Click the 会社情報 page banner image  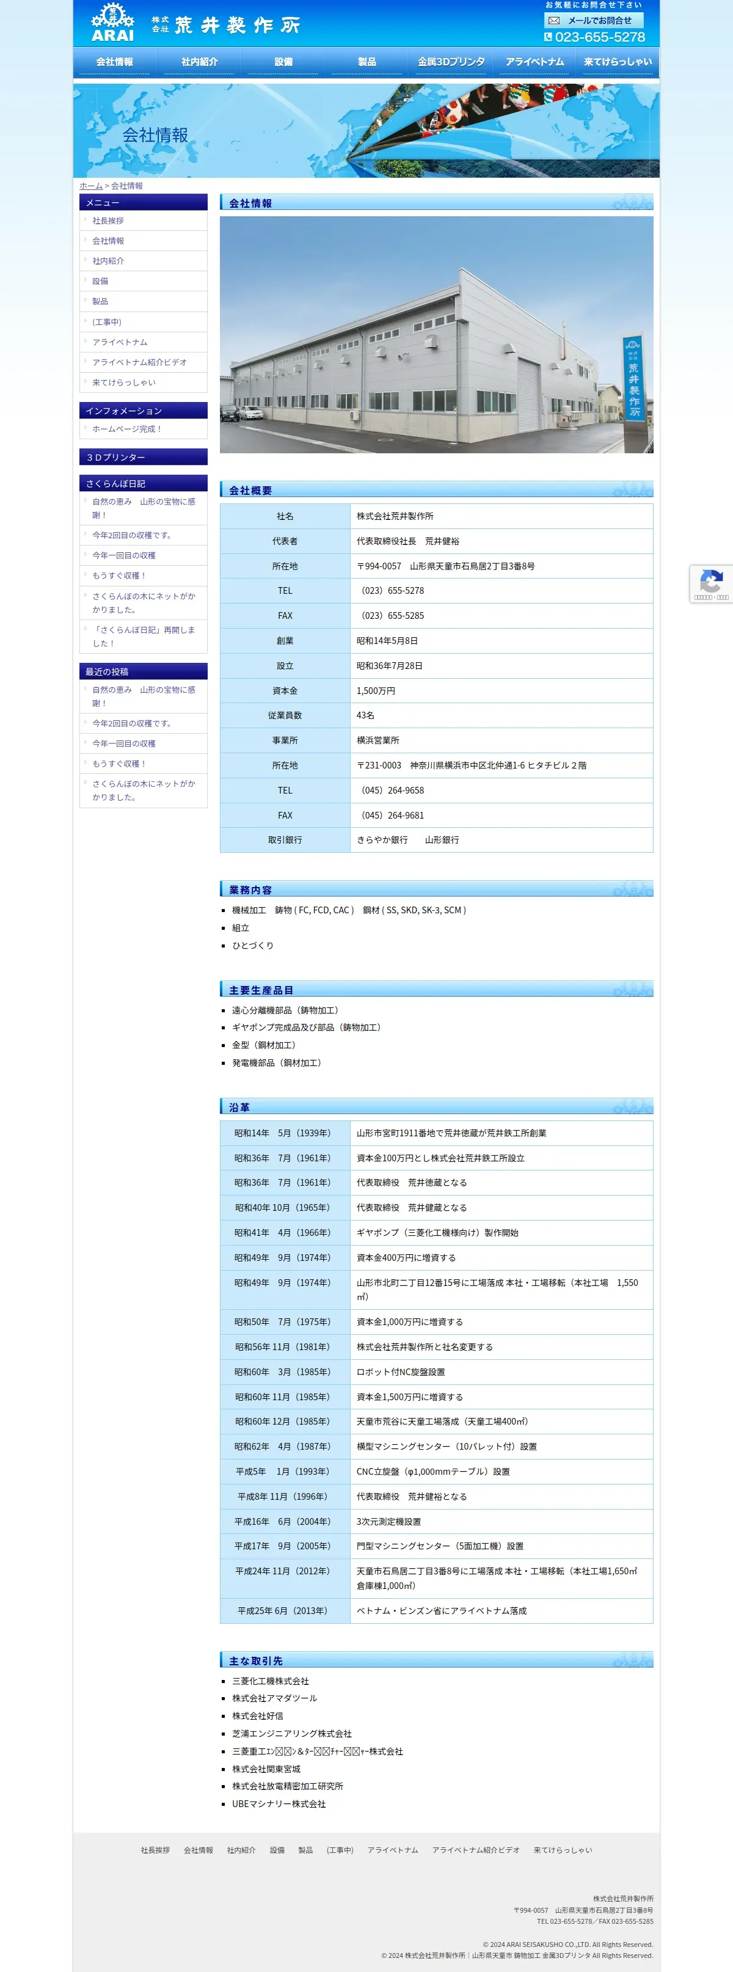pos(366,131)
